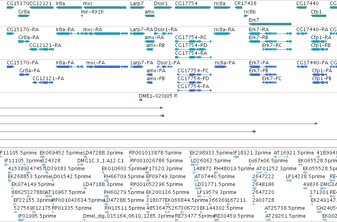Viewport: 337px width, 222px height.
Task: Click protein label Erk7-PB
Action: pyautogui.click(x=259, y=71)
